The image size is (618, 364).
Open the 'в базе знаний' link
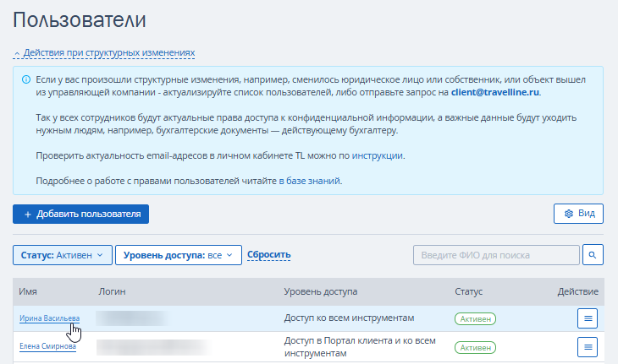[309, 181]
